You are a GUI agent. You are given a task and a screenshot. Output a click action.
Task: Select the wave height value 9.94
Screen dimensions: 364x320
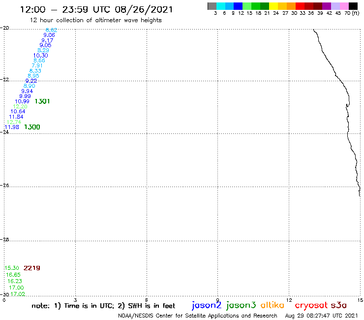point(27,92)
